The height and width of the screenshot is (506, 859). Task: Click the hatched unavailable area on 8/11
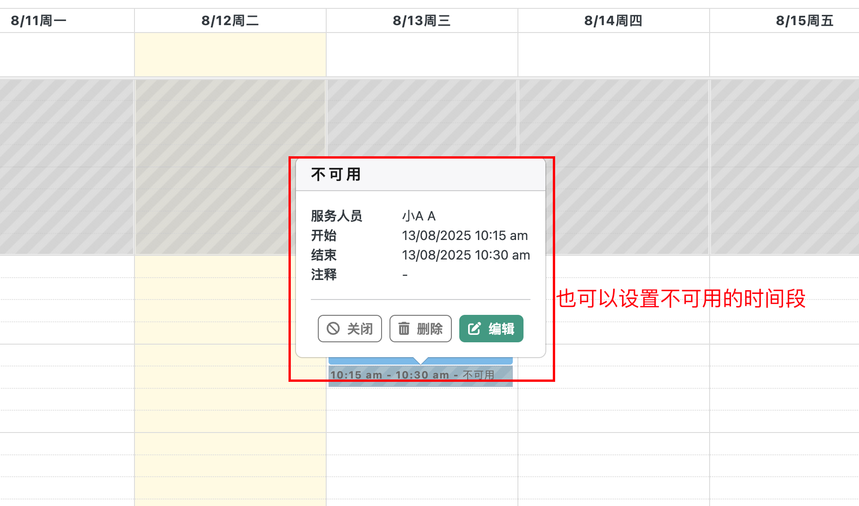(x=67, y=167)
